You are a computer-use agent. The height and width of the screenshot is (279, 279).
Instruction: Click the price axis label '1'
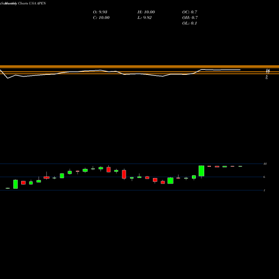pyautogui.click(x=264, y=190)
